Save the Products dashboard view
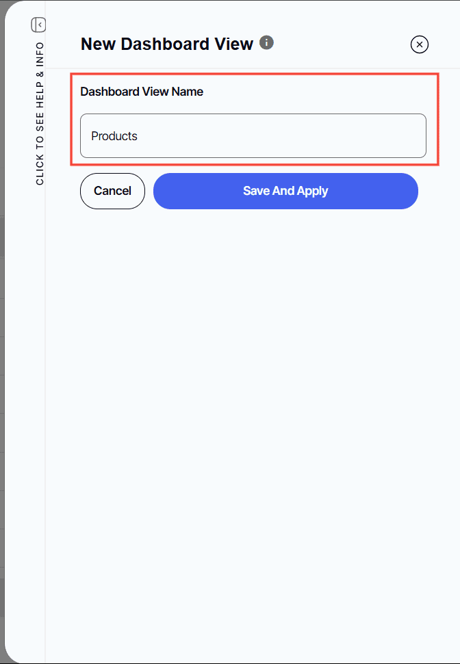The image size is (460, 664). click(285, 191)
